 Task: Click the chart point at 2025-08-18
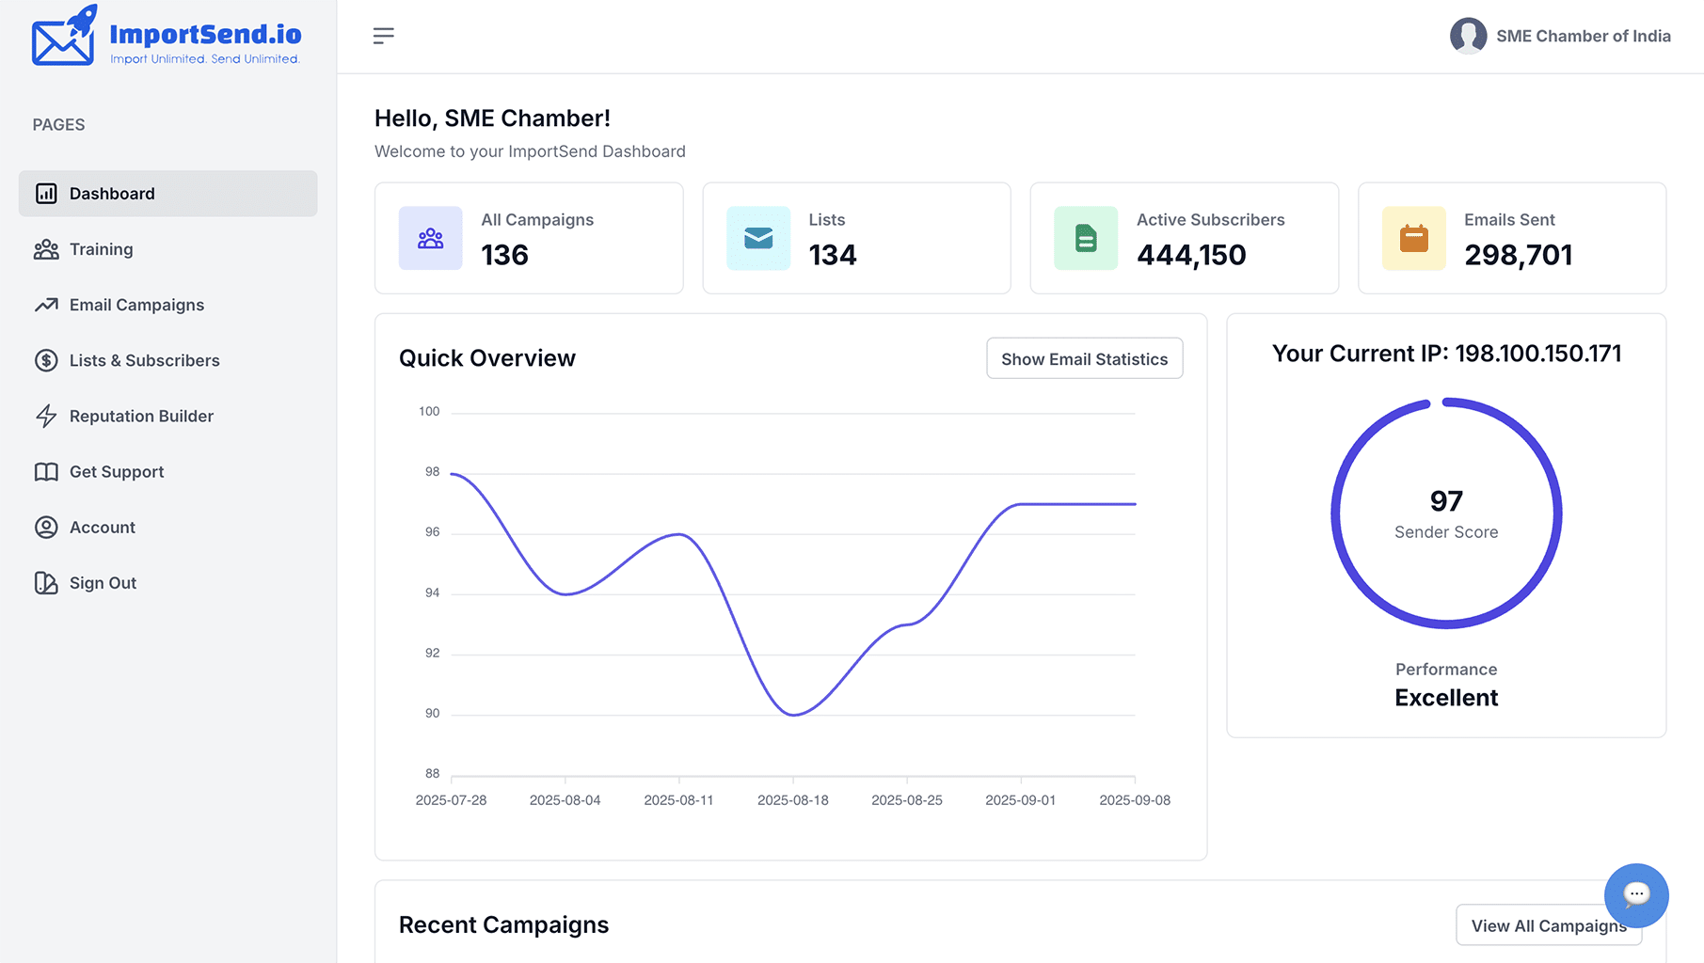click(794, 715)
